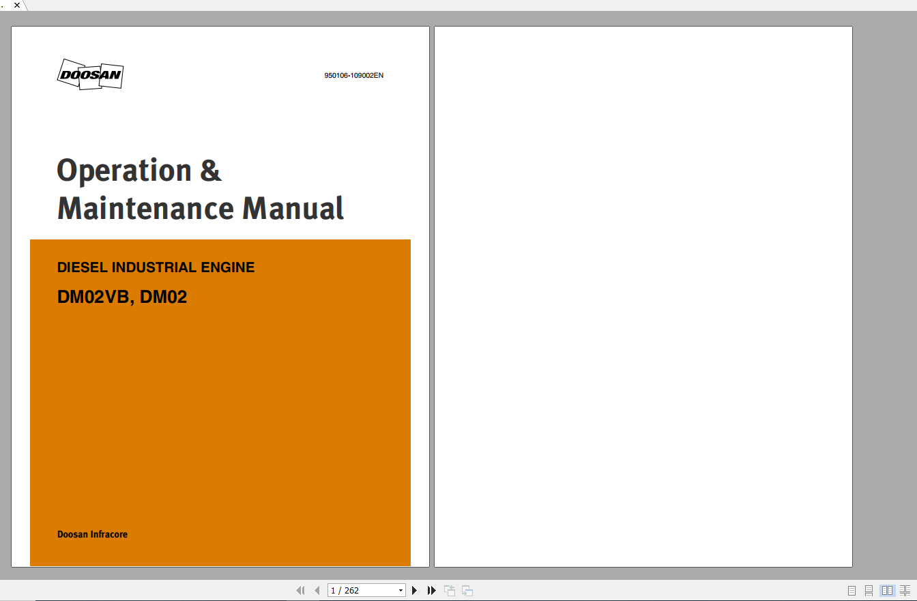Click the navigate forward history icon

(467, 590)
